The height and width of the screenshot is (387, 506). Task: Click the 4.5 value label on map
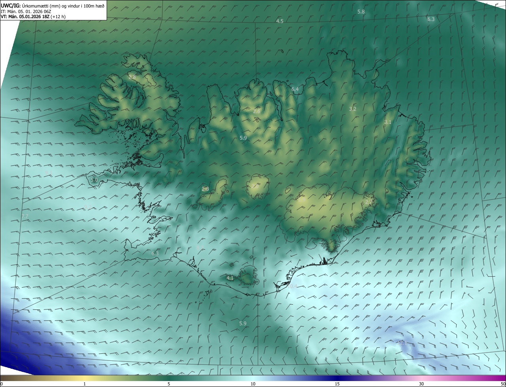(280, 21)
